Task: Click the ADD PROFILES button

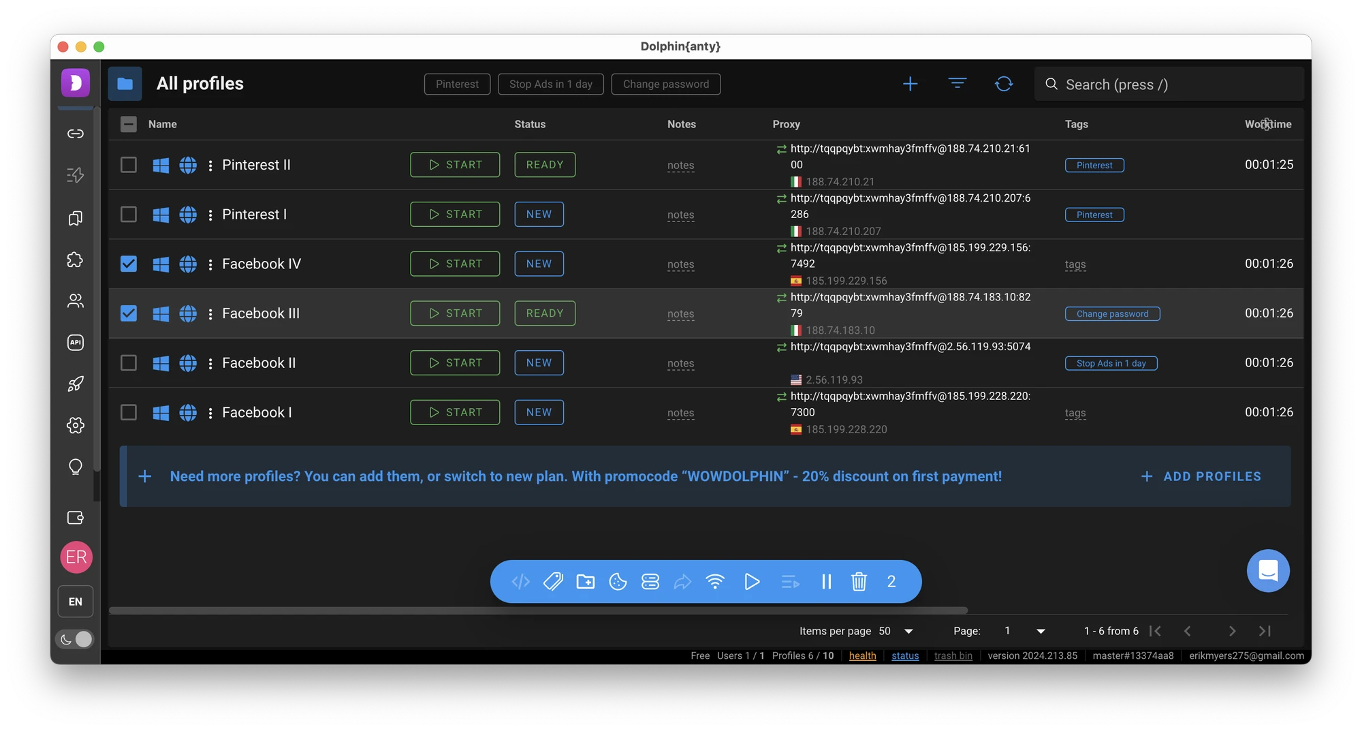Action: click(x=1201, y=476)
